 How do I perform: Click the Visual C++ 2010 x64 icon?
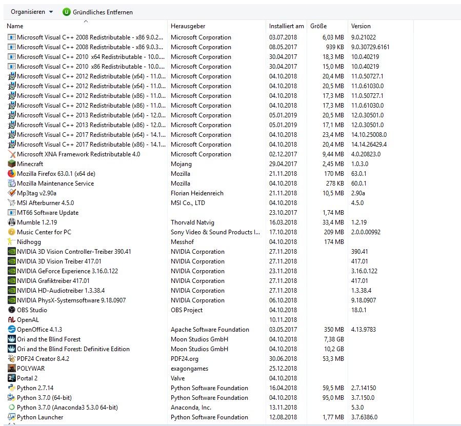point(11,56)
